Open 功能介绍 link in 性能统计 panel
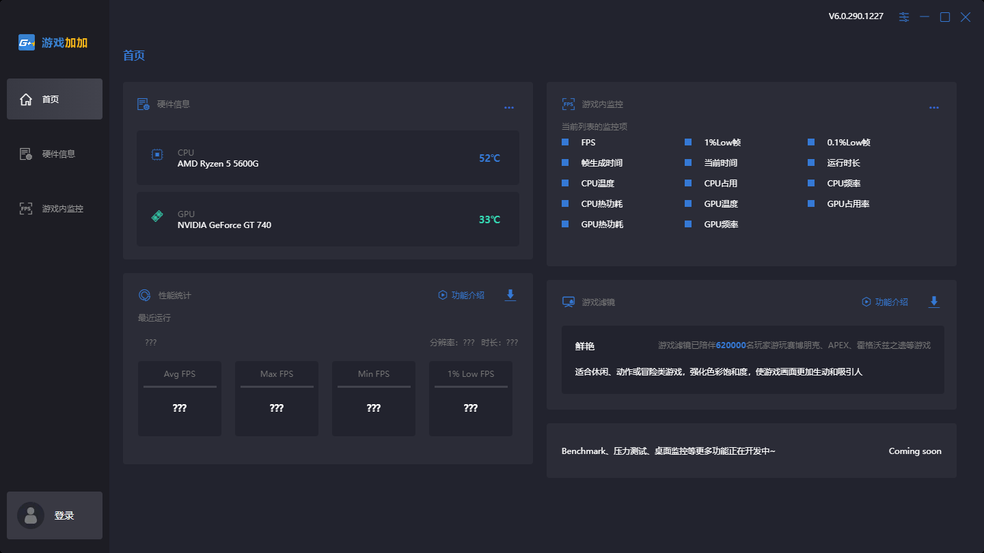The image size is (984, 553). coord(461,295)
